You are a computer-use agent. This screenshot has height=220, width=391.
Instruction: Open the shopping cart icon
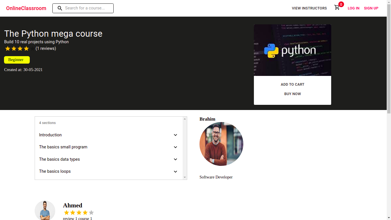click(x=337, y=8)
